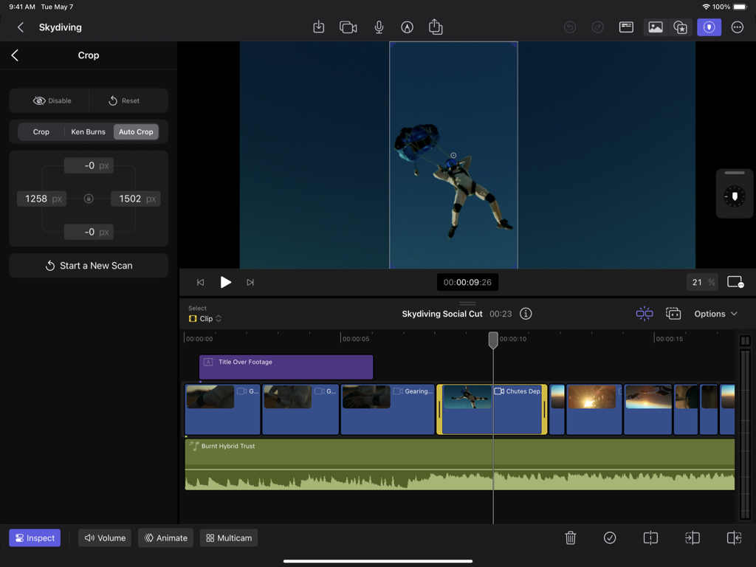This screenshot has height=567, width=756.
Task: Open the three-dot more menu
Action: point(737,27)
